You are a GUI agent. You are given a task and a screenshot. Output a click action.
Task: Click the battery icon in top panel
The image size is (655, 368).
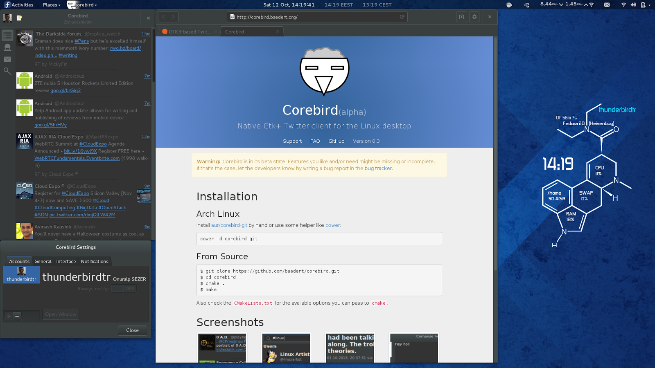(643, 5)
